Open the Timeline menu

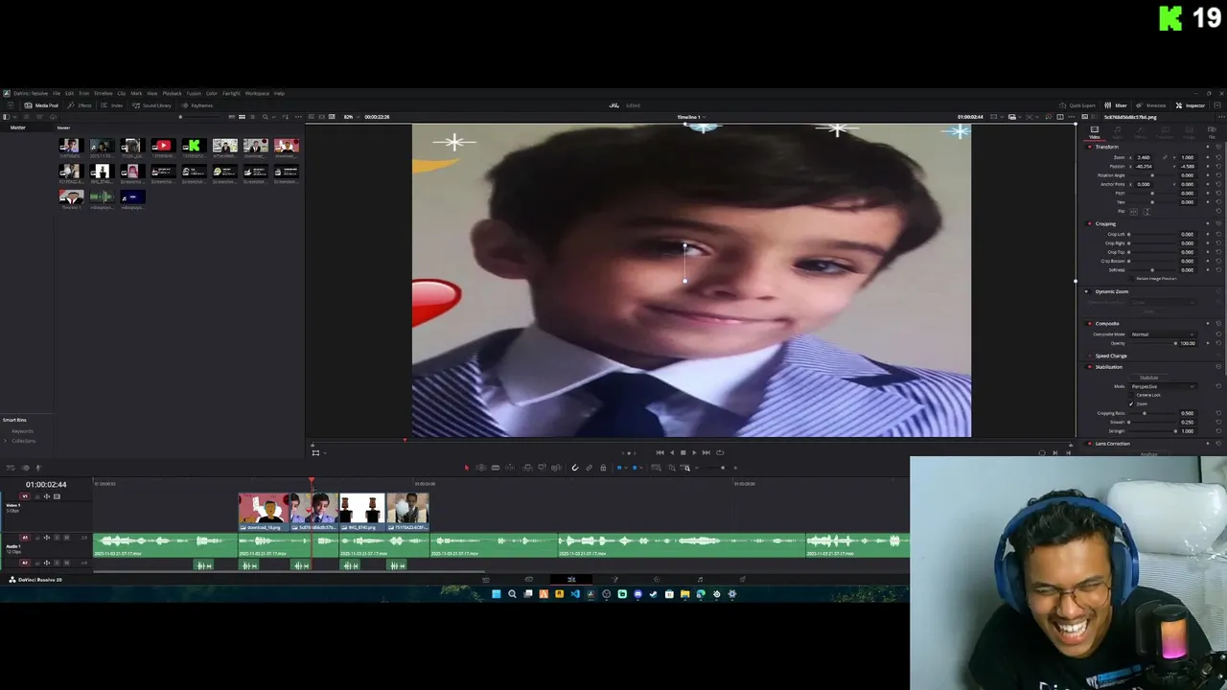coord(103,93)
